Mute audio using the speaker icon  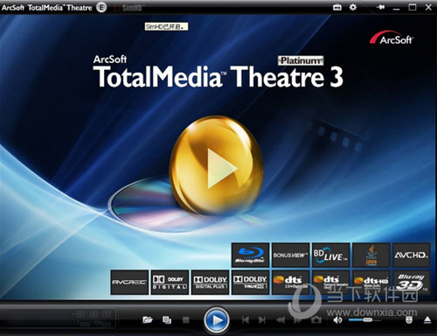tap(337, 320)
